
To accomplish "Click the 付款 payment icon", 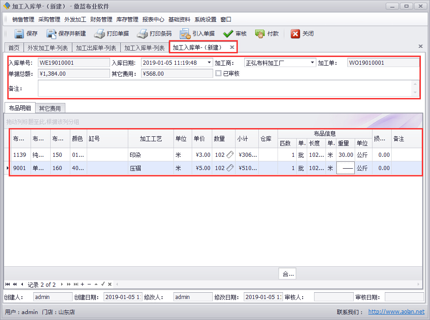I will (x=260, y=34).
